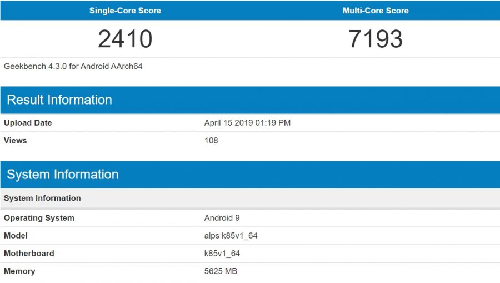500x283 pixels.
Task: Click the Single-Core Score header
Action: point(125,11)
